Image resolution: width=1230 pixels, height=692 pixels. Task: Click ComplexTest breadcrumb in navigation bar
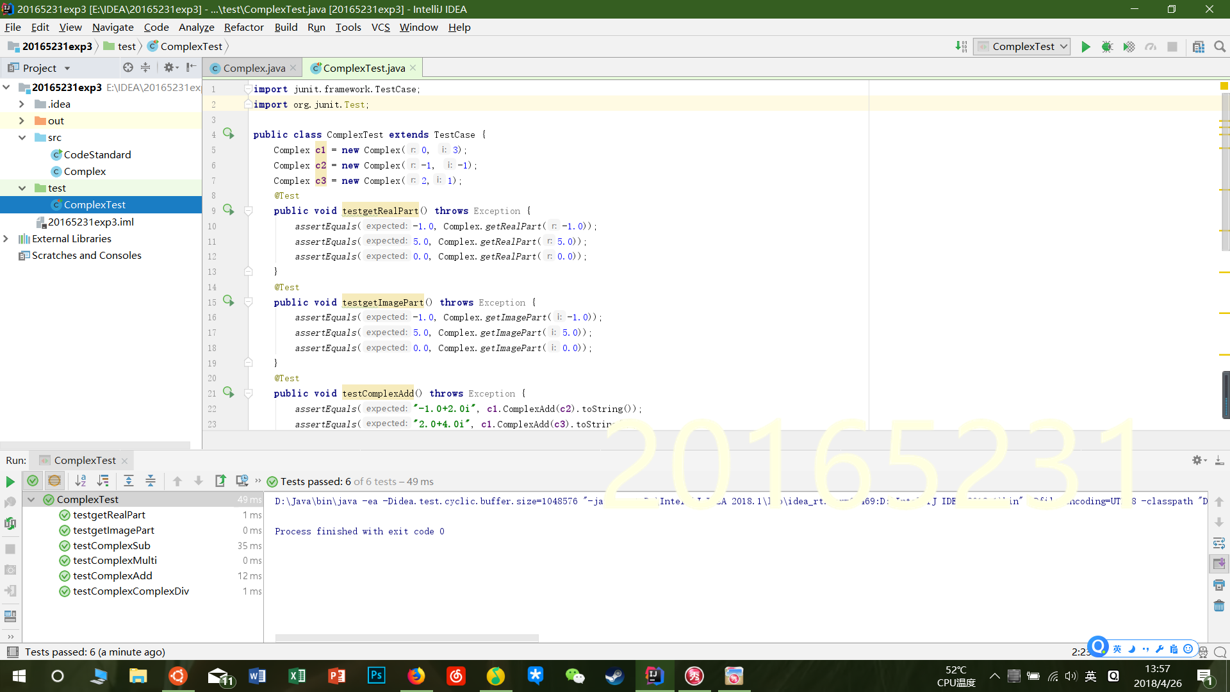(185, 47)
